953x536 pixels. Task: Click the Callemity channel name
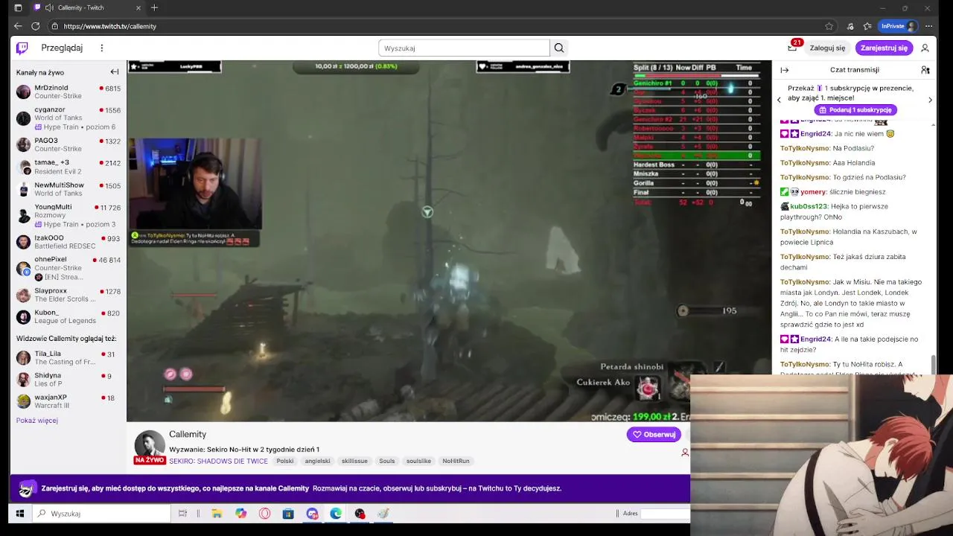click(188, 434)
